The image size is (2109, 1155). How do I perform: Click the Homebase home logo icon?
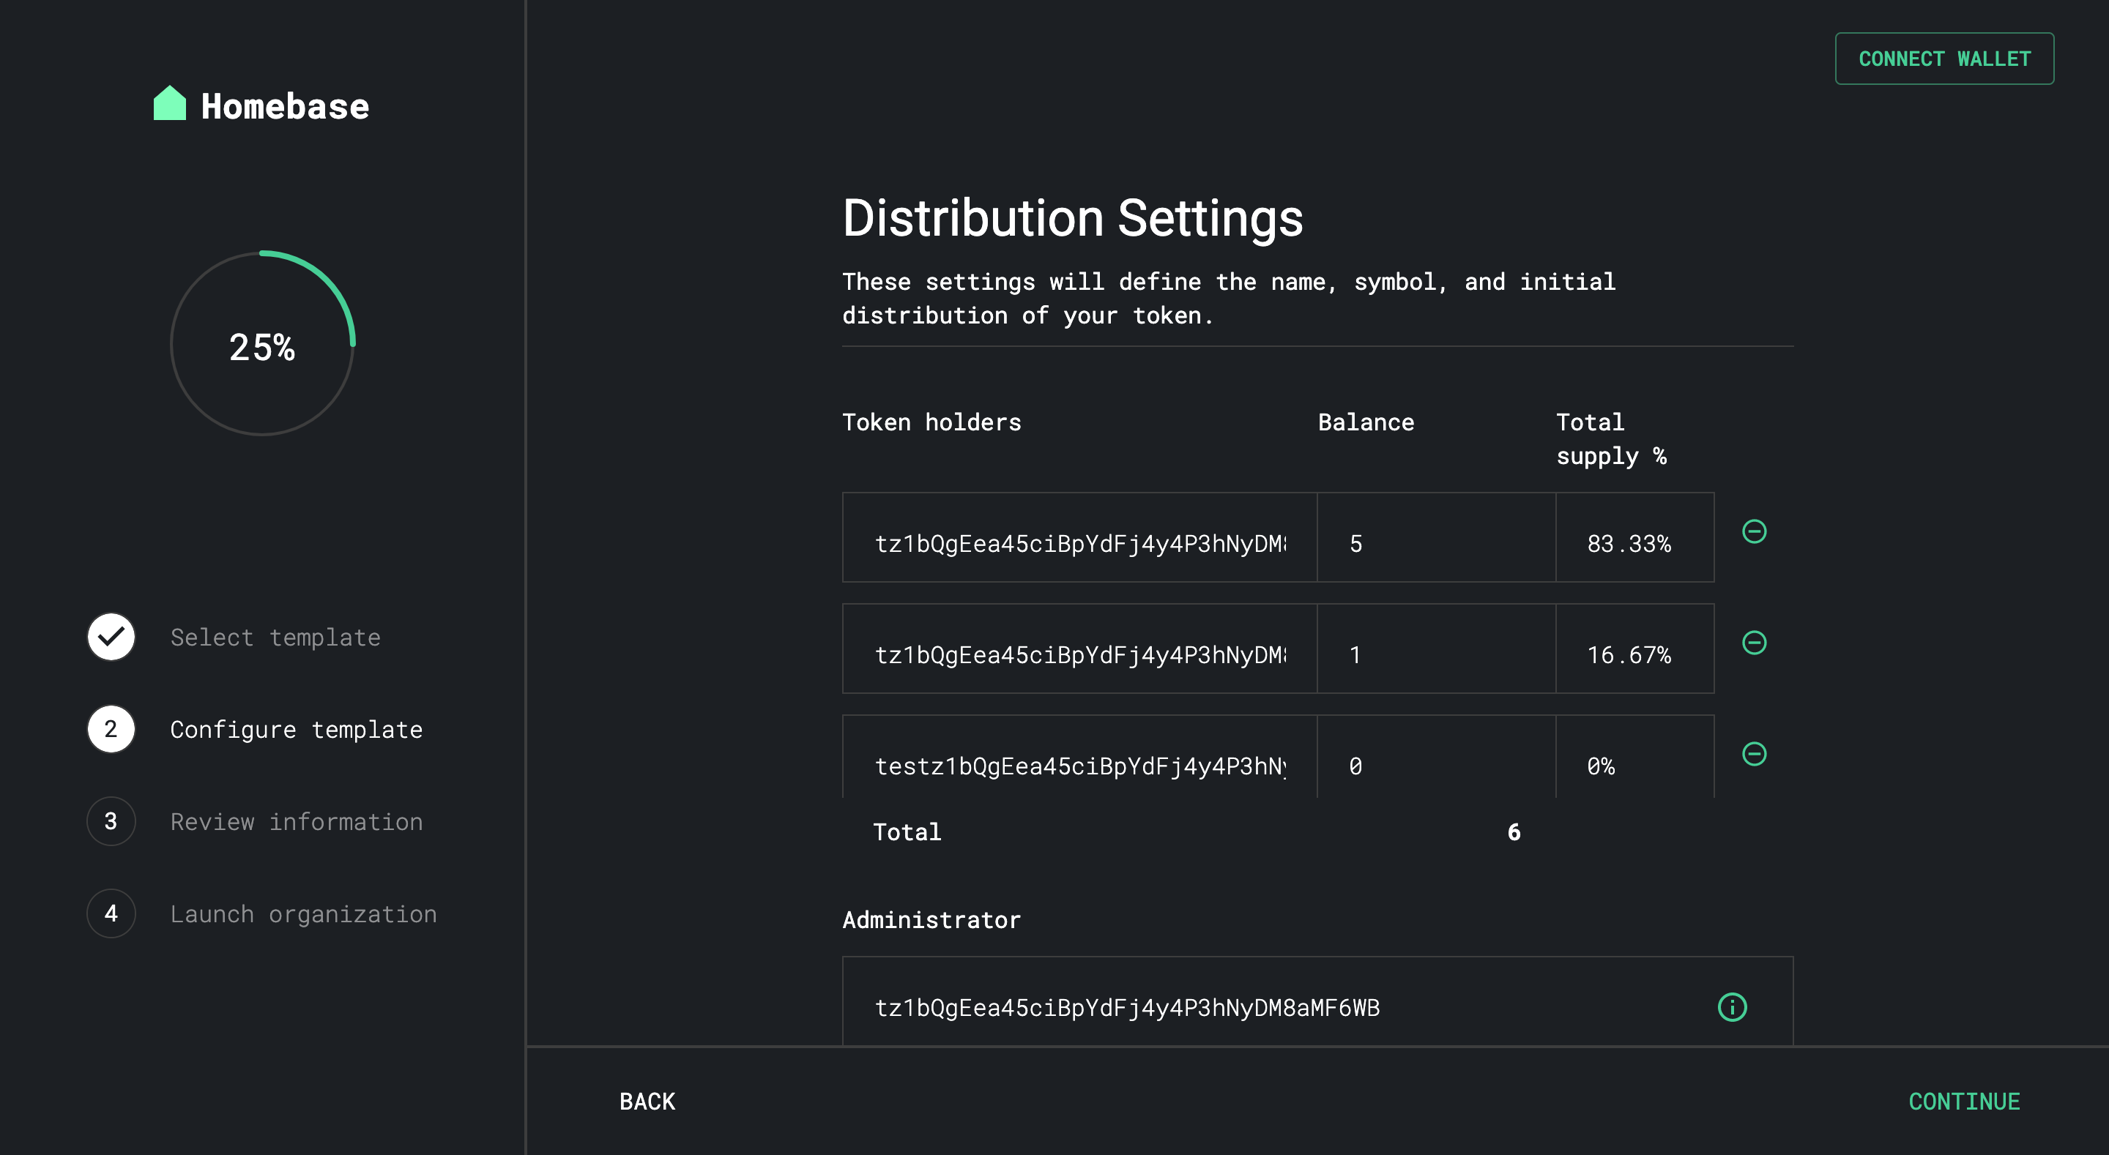tap(171, 103)
